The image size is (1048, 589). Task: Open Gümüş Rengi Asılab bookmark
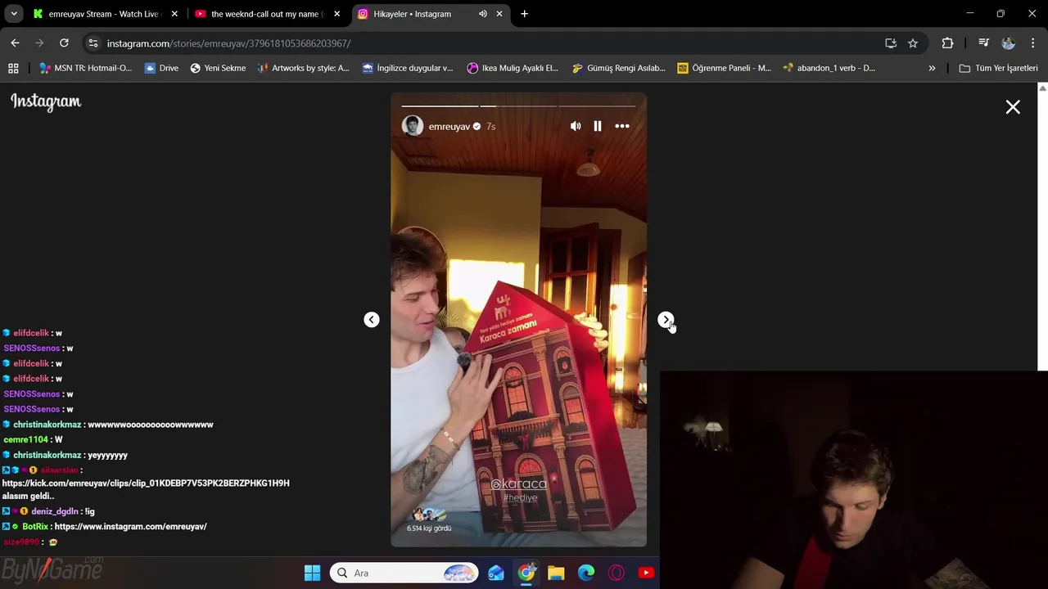click(x=618, y=68)
